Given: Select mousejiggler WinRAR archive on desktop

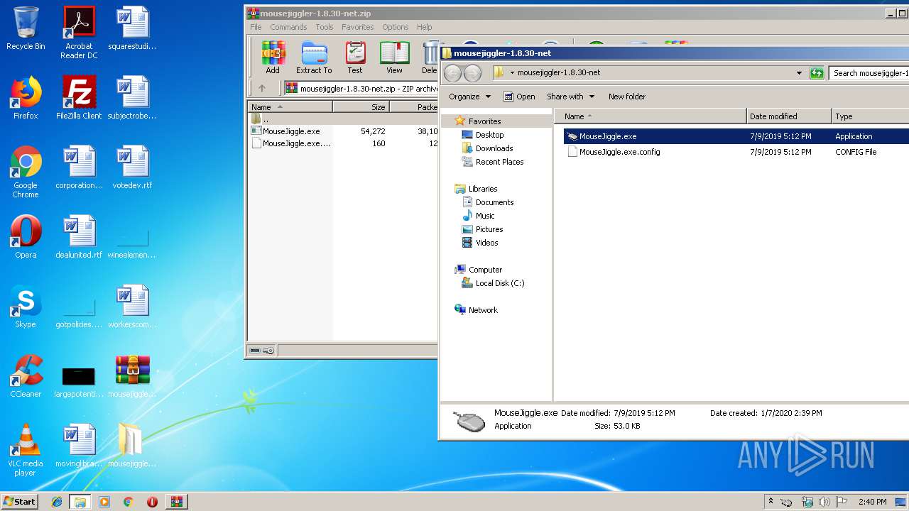Looking at the screenshot, I should 132,376.
